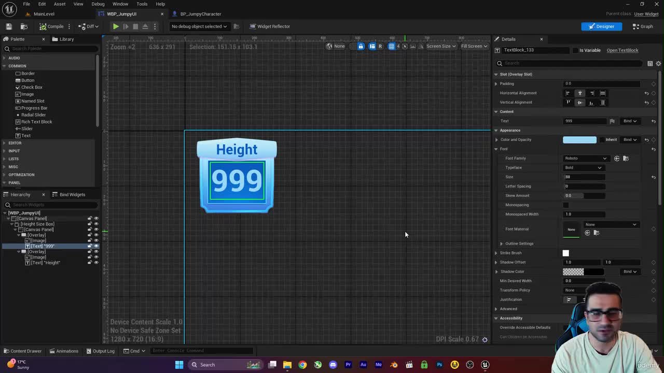This screenshot has width=664, height=373.
Task: Expand the Outline Settings section
Action: point(502,243)
